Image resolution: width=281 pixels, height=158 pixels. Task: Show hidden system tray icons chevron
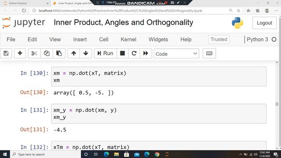pos(241,154)
